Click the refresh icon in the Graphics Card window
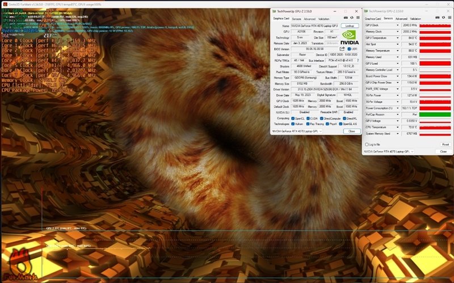 (352, 18)
